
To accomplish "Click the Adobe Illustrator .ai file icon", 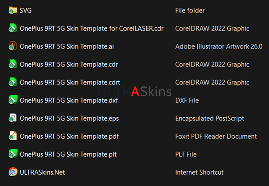I will pyautogui.click(x=13, y=46).
